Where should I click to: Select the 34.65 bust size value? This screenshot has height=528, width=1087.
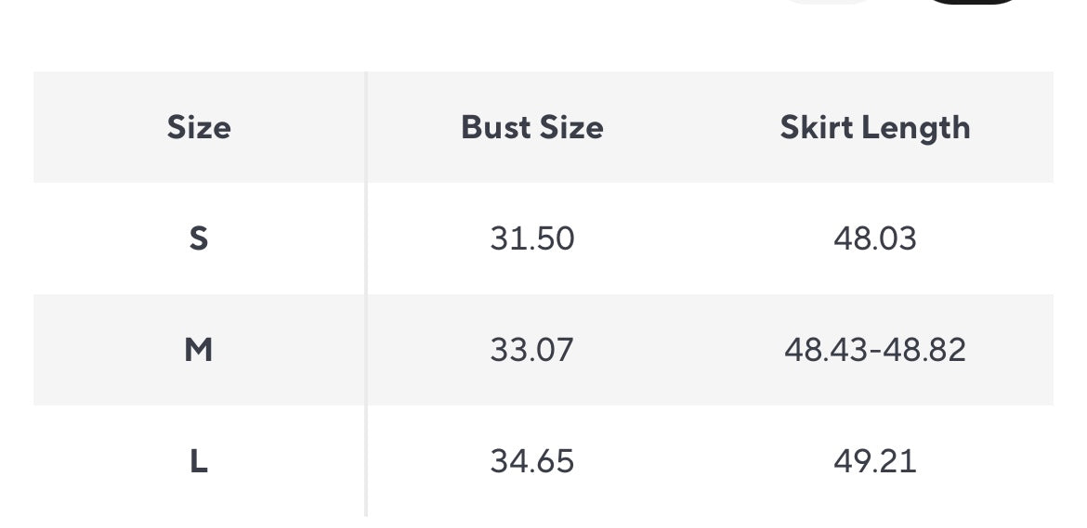tap(531, 461)
